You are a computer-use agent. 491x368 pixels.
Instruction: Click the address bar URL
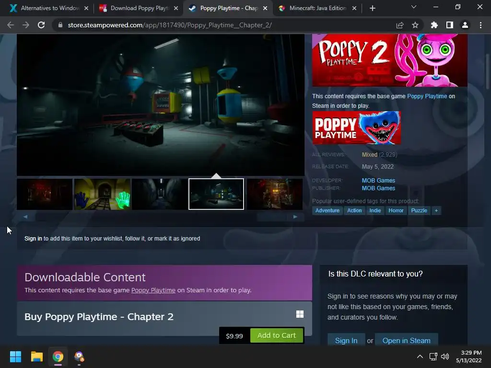[x=170, y=25]
